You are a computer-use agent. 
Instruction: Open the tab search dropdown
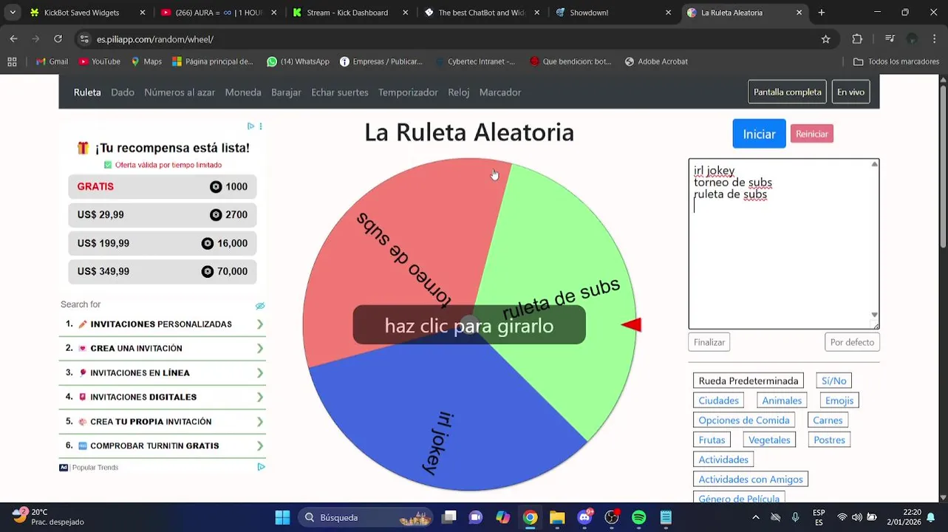[x=13, y=13]
